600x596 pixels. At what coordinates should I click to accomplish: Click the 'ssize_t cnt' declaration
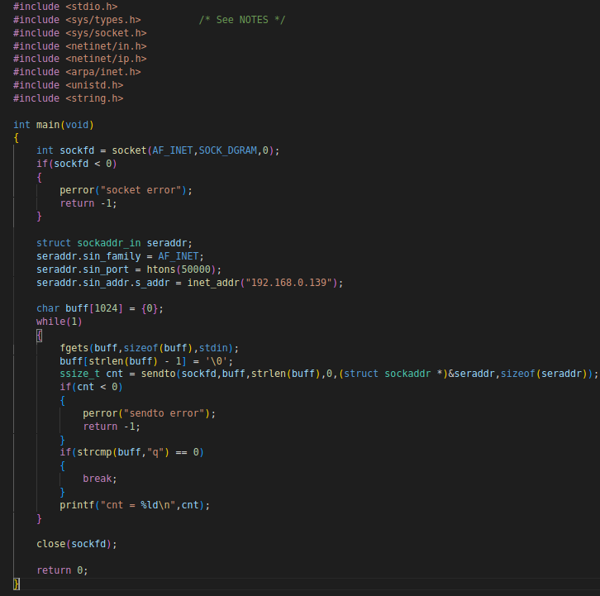(x=92, y=374)
